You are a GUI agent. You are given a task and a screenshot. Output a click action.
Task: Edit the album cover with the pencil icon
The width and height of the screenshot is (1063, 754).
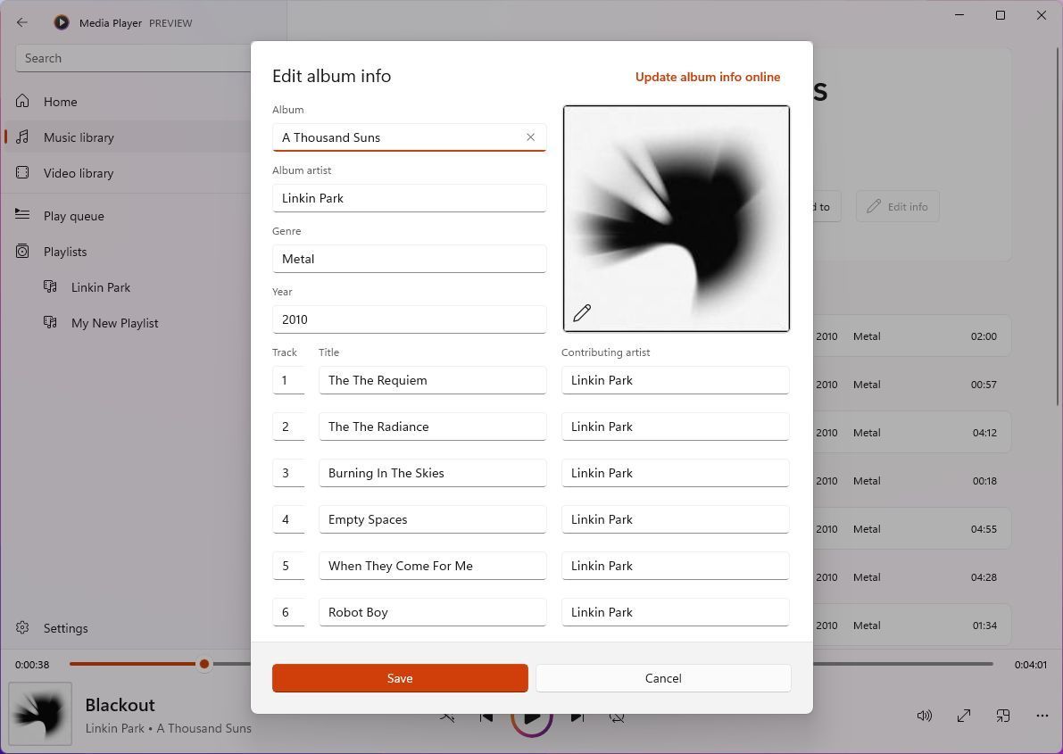click(582, 313)
